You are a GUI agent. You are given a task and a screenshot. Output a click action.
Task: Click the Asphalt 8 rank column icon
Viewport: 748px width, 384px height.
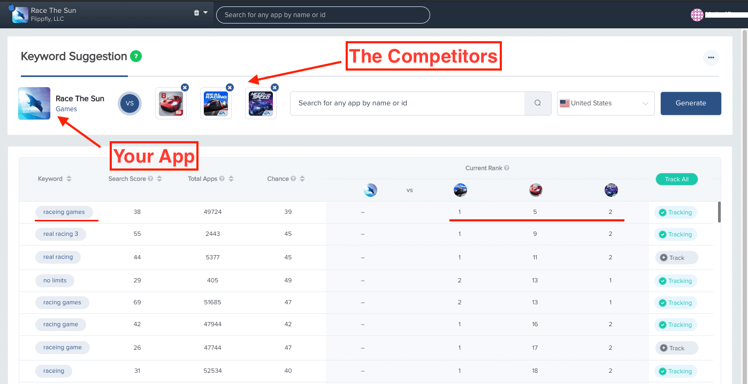[536, 190]
